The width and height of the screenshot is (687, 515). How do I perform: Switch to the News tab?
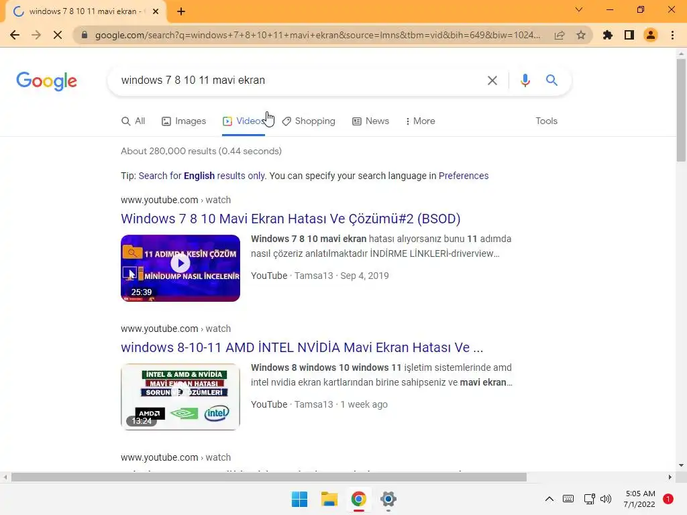[x=370, y=121]
